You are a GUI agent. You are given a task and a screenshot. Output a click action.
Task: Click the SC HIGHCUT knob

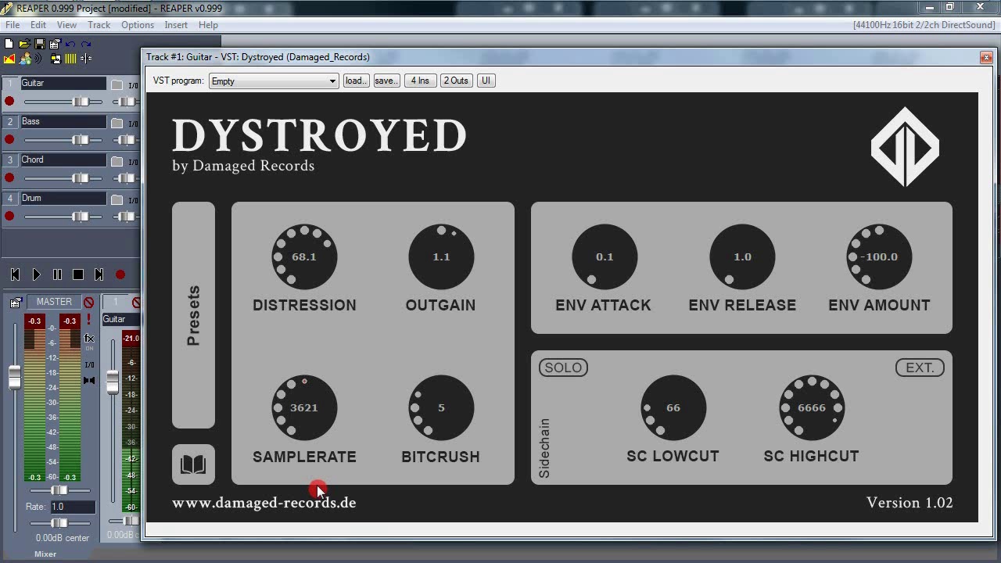point(812,407)
